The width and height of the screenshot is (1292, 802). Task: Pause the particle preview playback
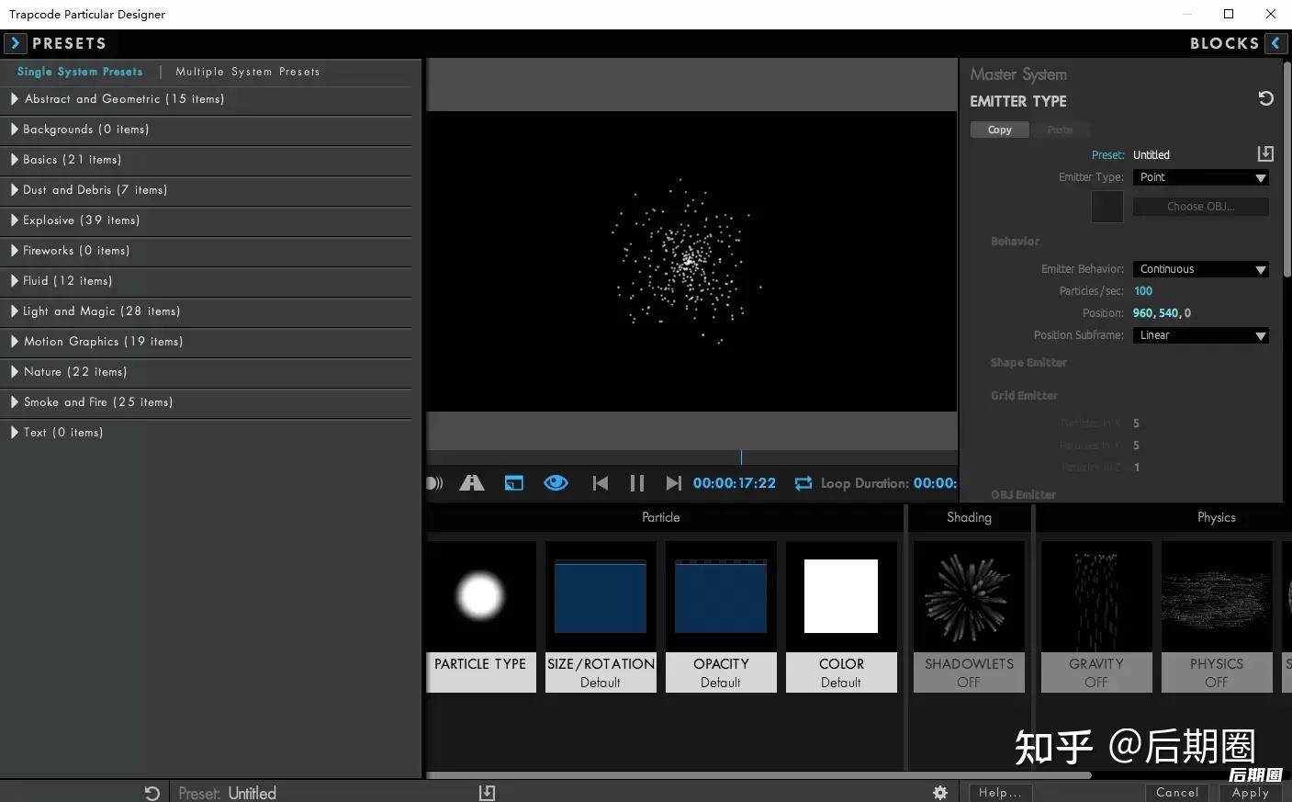pos(636,482)
